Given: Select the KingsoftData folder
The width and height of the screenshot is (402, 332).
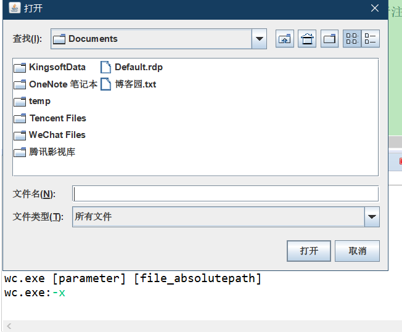Looking at the screenshot, I should point(57,67).
